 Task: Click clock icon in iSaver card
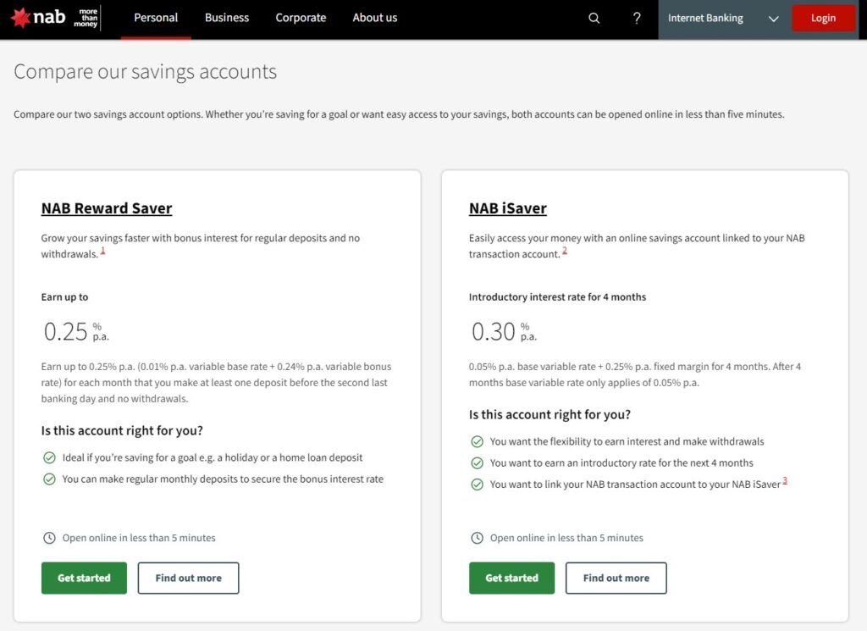click(x=478, y=538)
